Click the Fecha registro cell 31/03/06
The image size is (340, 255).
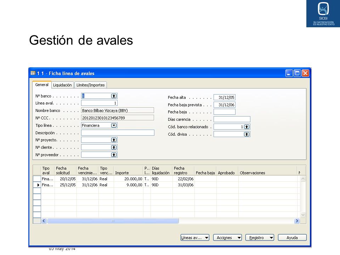click(183, 185)
